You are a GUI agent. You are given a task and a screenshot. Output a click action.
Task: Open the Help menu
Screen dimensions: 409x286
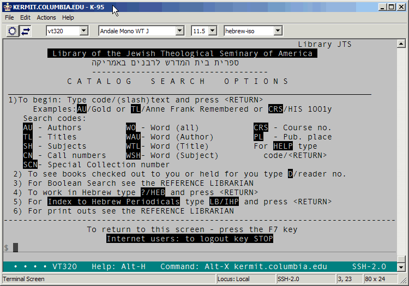[x=68, y=17]
